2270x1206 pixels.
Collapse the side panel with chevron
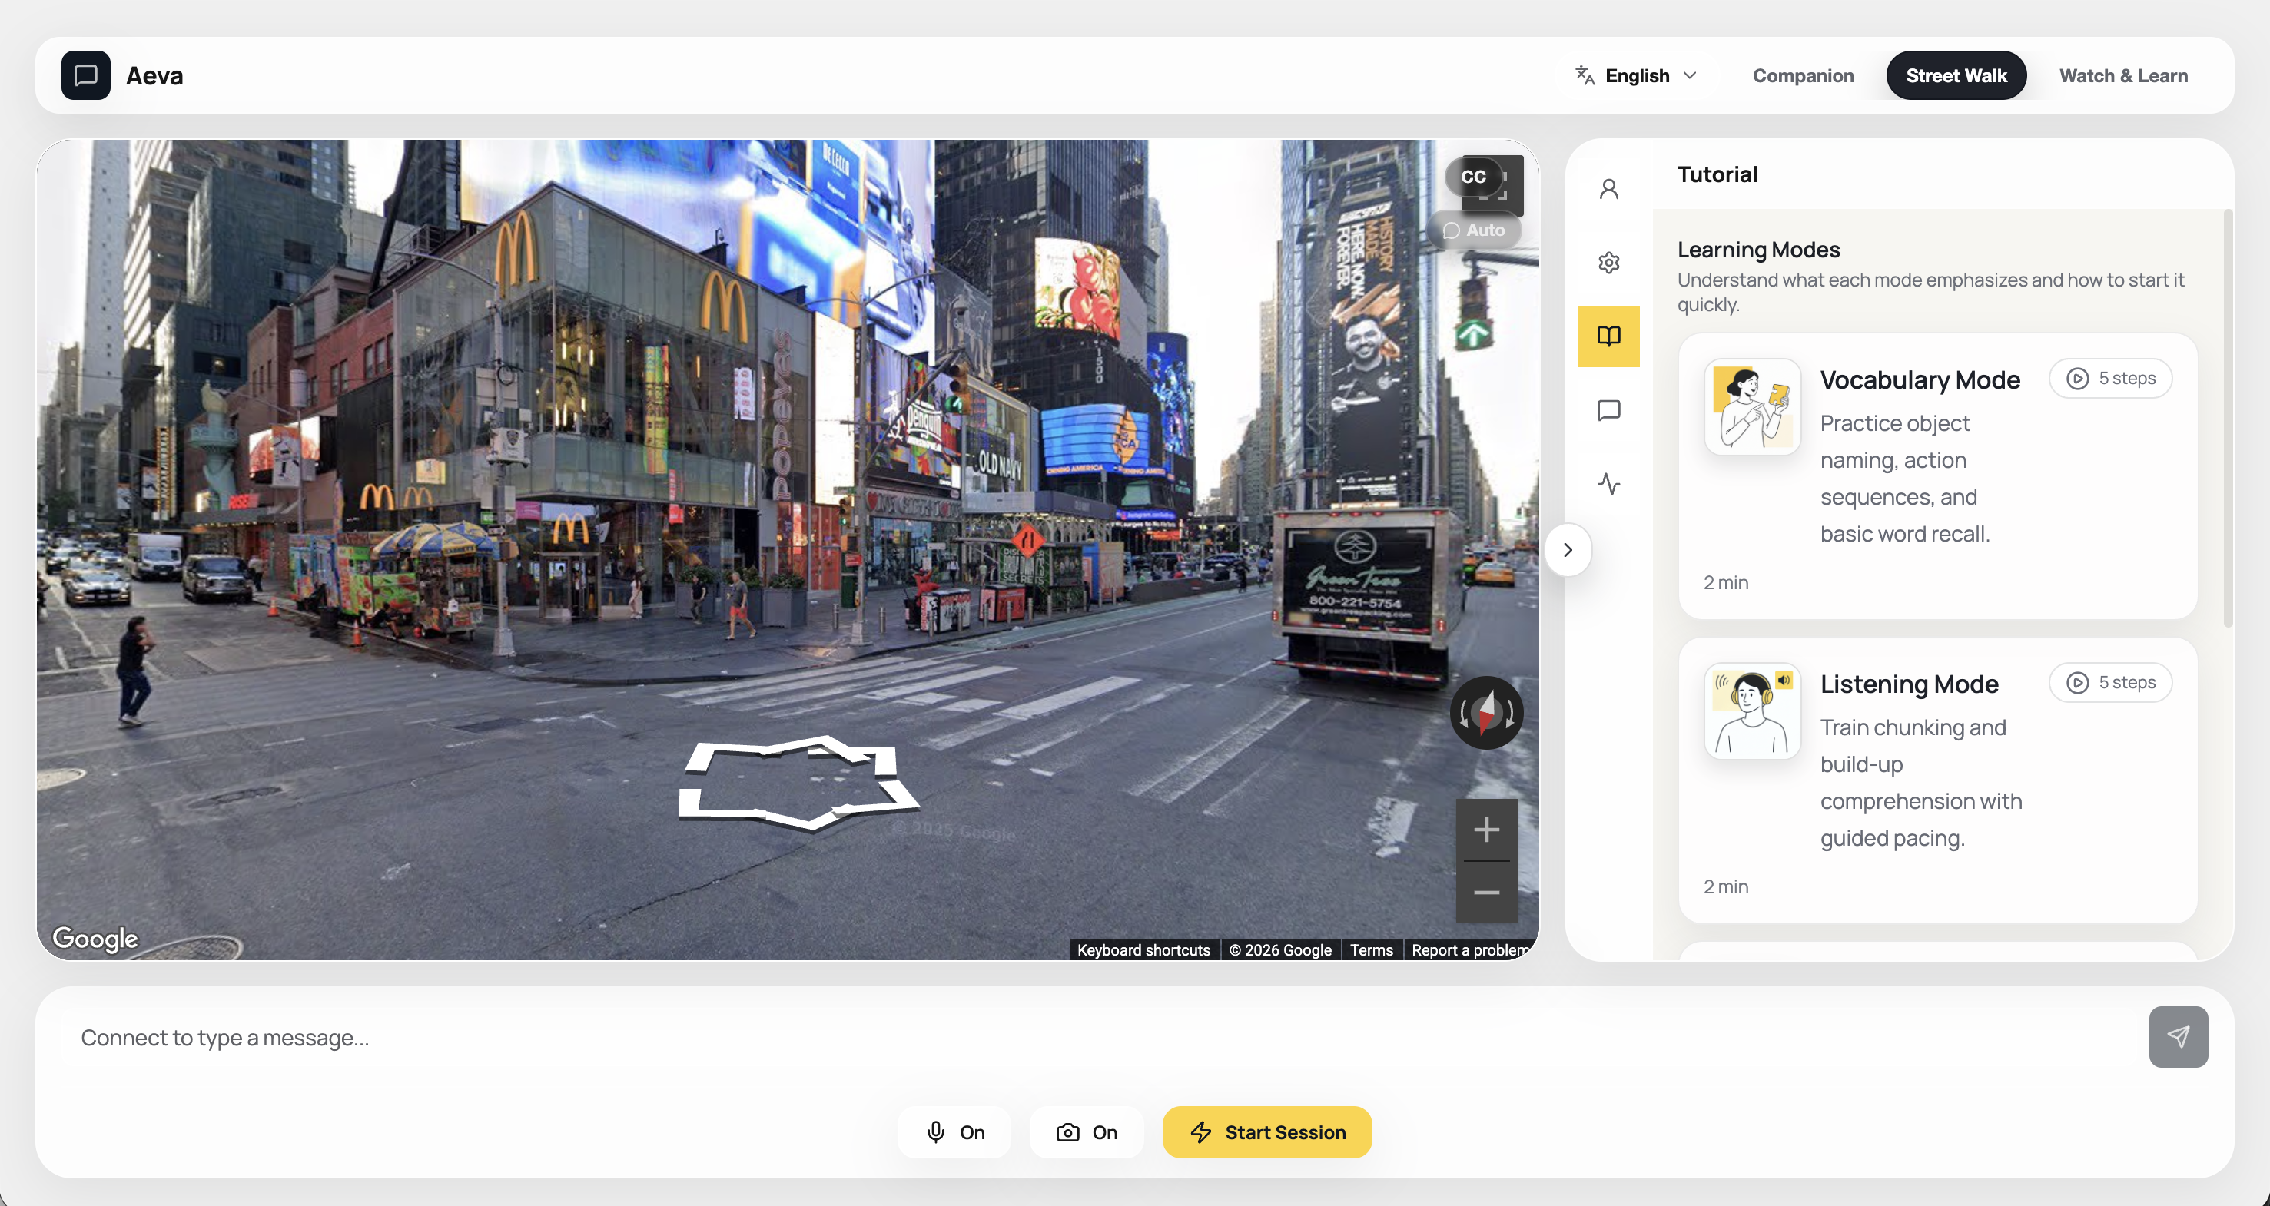coord(1568,550)
